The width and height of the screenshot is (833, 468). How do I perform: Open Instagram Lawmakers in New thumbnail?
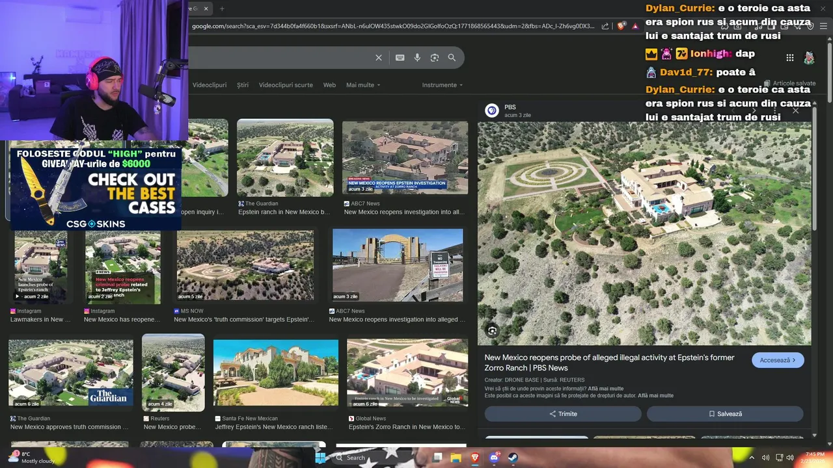tap(40, 267)
